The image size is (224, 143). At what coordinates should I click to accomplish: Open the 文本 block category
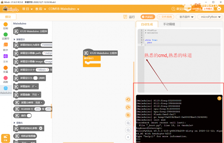(x=5, y=58)
